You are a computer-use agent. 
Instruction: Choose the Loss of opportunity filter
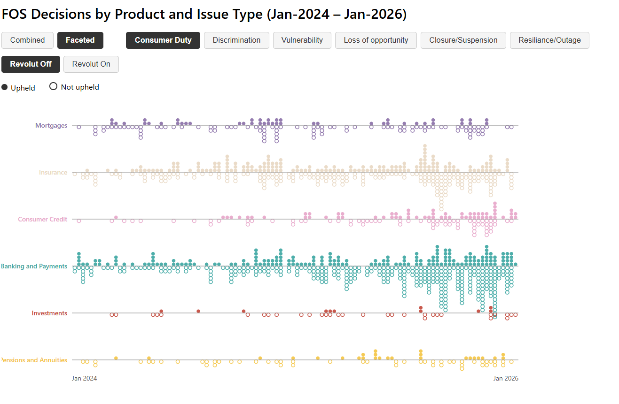pos(376,40)
